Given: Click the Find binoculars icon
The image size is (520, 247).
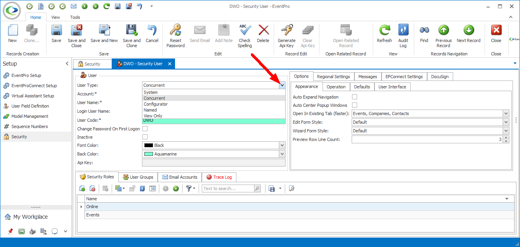Looking at the screenshot, I should pos(424,30).
